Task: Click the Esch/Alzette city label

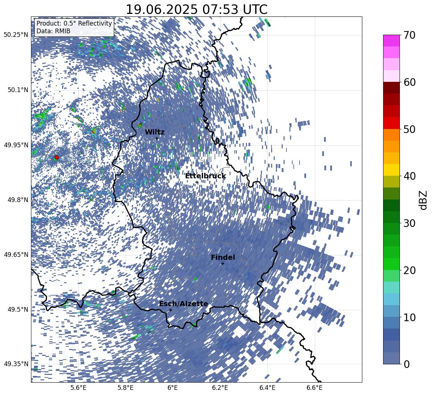Action: [x=184, y=304]
